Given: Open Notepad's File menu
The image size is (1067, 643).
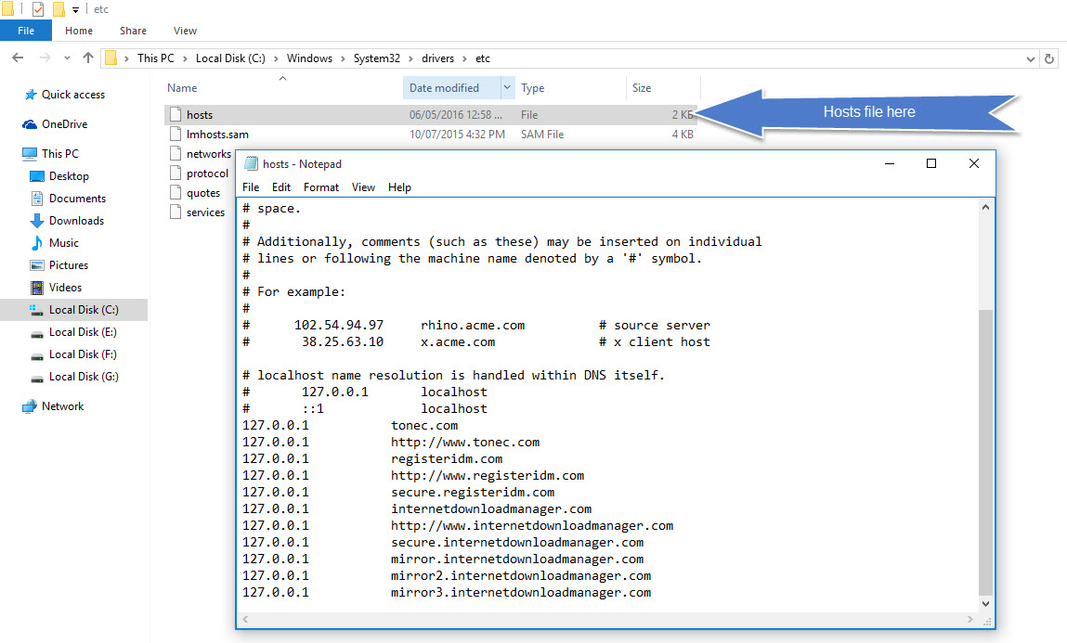Looking at the screenshot, I should tap(251, 187).
